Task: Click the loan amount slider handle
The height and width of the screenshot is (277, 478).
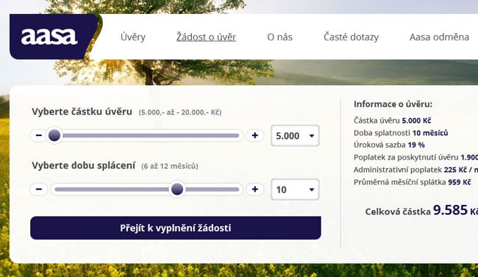Action: (x=54, y=135)
